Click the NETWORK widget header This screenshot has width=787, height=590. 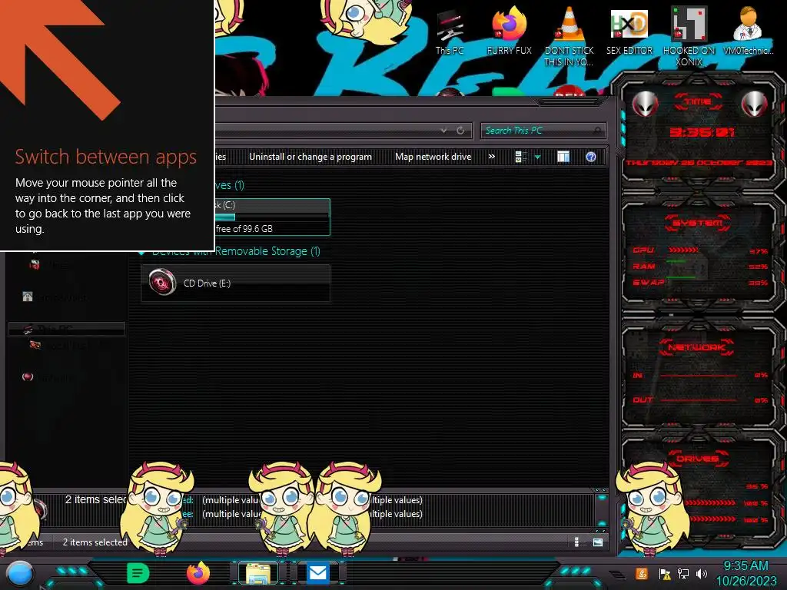[x=696, y=347]
